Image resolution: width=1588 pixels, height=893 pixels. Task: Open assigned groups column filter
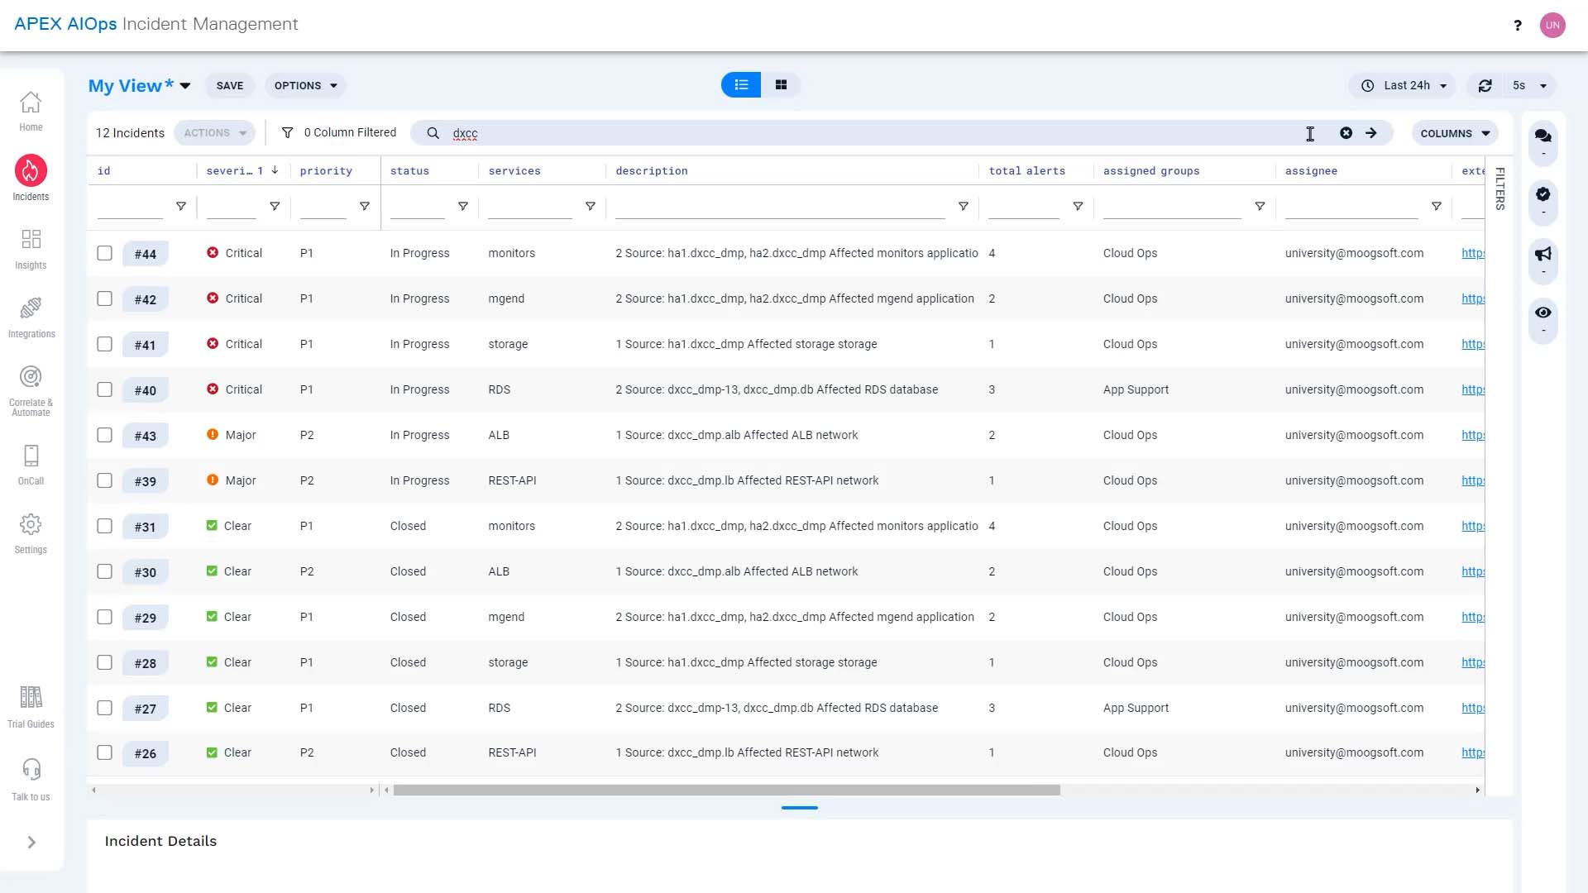(x=1260, y=207)
